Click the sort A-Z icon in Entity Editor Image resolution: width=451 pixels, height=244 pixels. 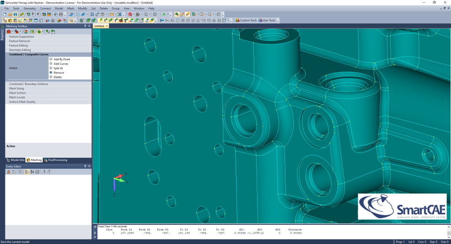point(32,172)
